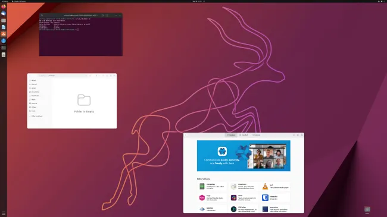Select the Terminal icon in the dock
The image size is (387, 217).
[x=4, y=48]
